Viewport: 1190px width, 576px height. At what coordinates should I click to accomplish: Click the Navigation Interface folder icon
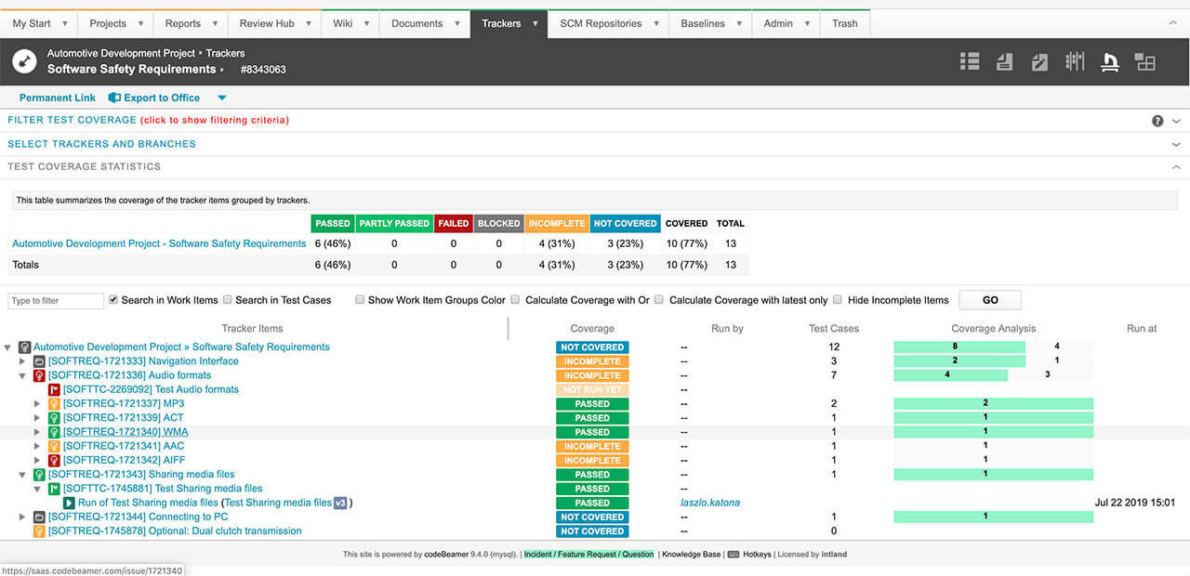click(x=40, y=361)
